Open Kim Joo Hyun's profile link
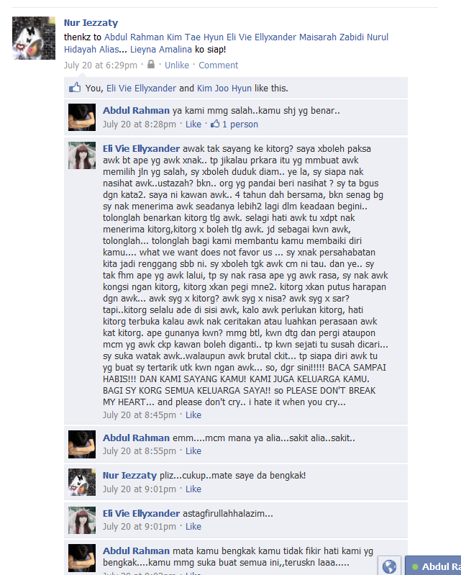Image resolution: width=461 pixels, height=575 pixels. point(224,89)
